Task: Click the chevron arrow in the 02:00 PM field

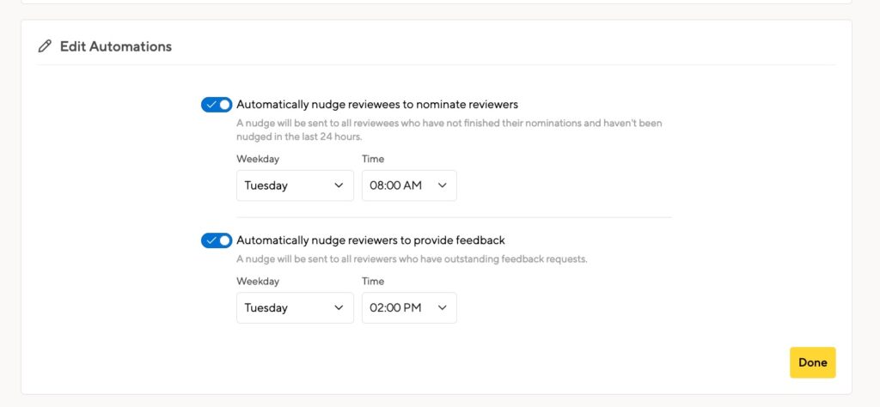Action: click(x=443, y=307)
